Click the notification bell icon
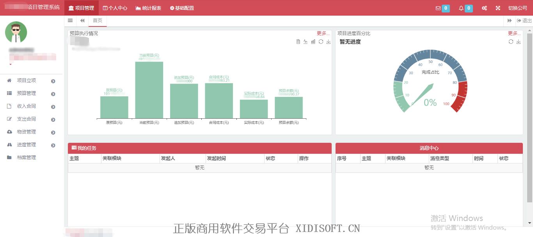 pyautogui.click(x=461, y=8)
